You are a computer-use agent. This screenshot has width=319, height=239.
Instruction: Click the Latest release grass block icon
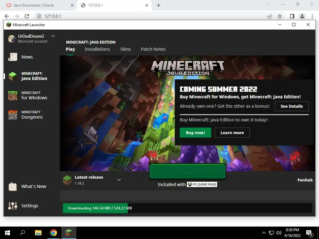67,180
